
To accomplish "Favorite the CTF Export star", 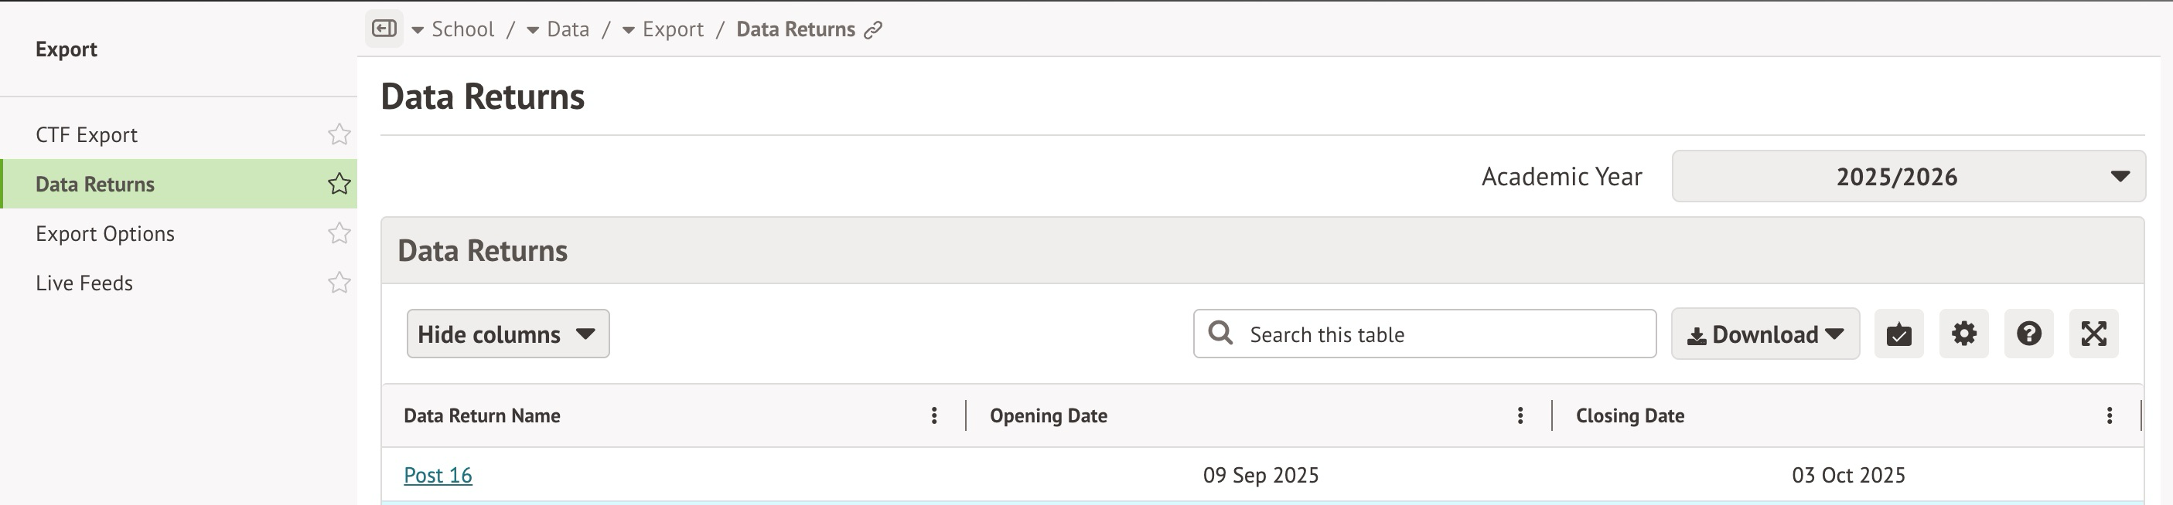I will click(339, 134).
